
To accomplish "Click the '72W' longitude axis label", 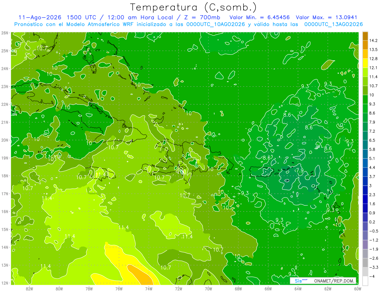I will (x=179, y=289).
